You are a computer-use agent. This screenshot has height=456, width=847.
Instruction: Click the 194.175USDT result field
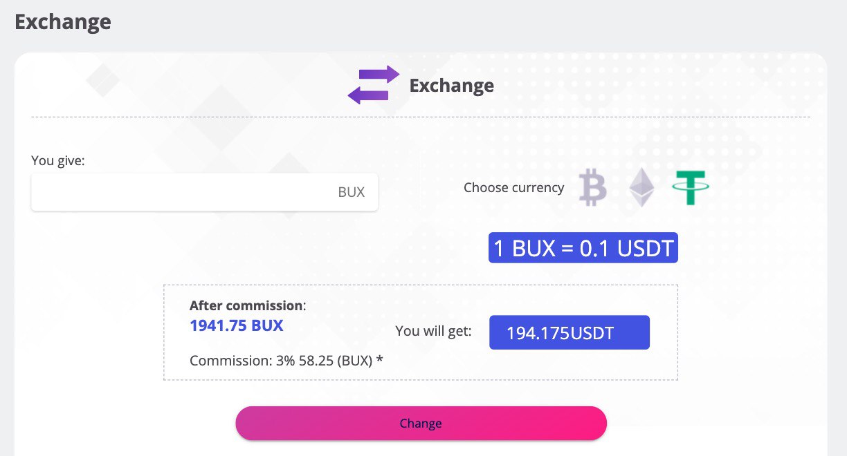point(570,332)
